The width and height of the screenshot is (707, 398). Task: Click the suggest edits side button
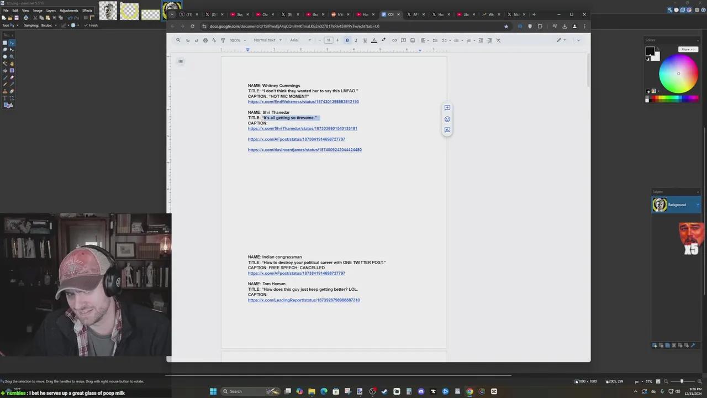[447, 130]
